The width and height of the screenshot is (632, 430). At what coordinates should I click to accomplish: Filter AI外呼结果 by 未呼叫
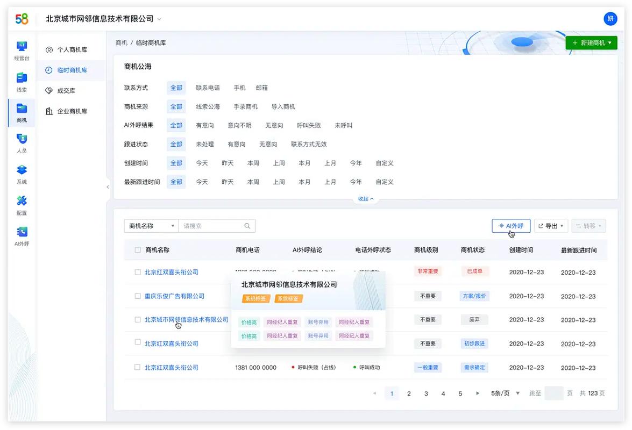pos(343,126)
